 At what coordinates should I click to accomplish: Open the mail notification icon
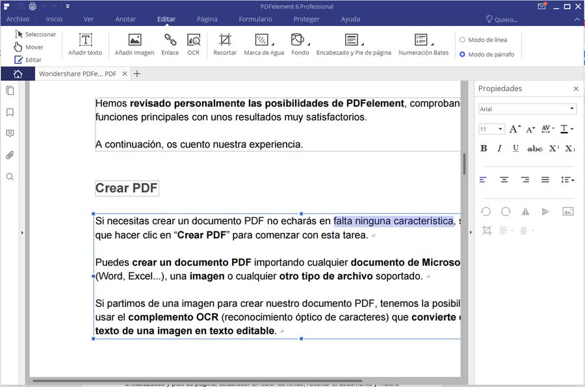coord(541,7)
